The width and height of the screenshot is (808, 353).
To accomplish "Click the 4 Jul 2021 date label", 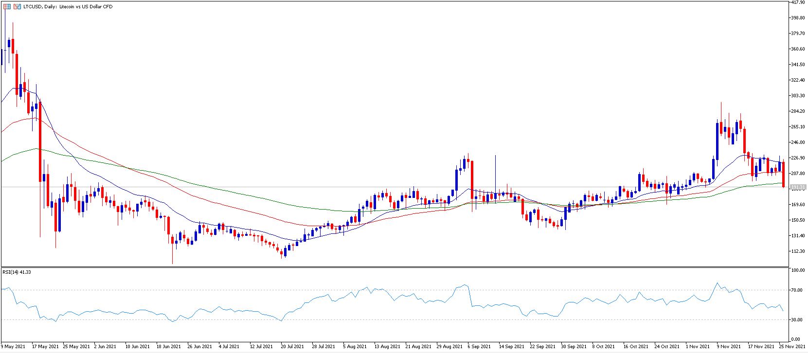I will [x=229, y=347].
